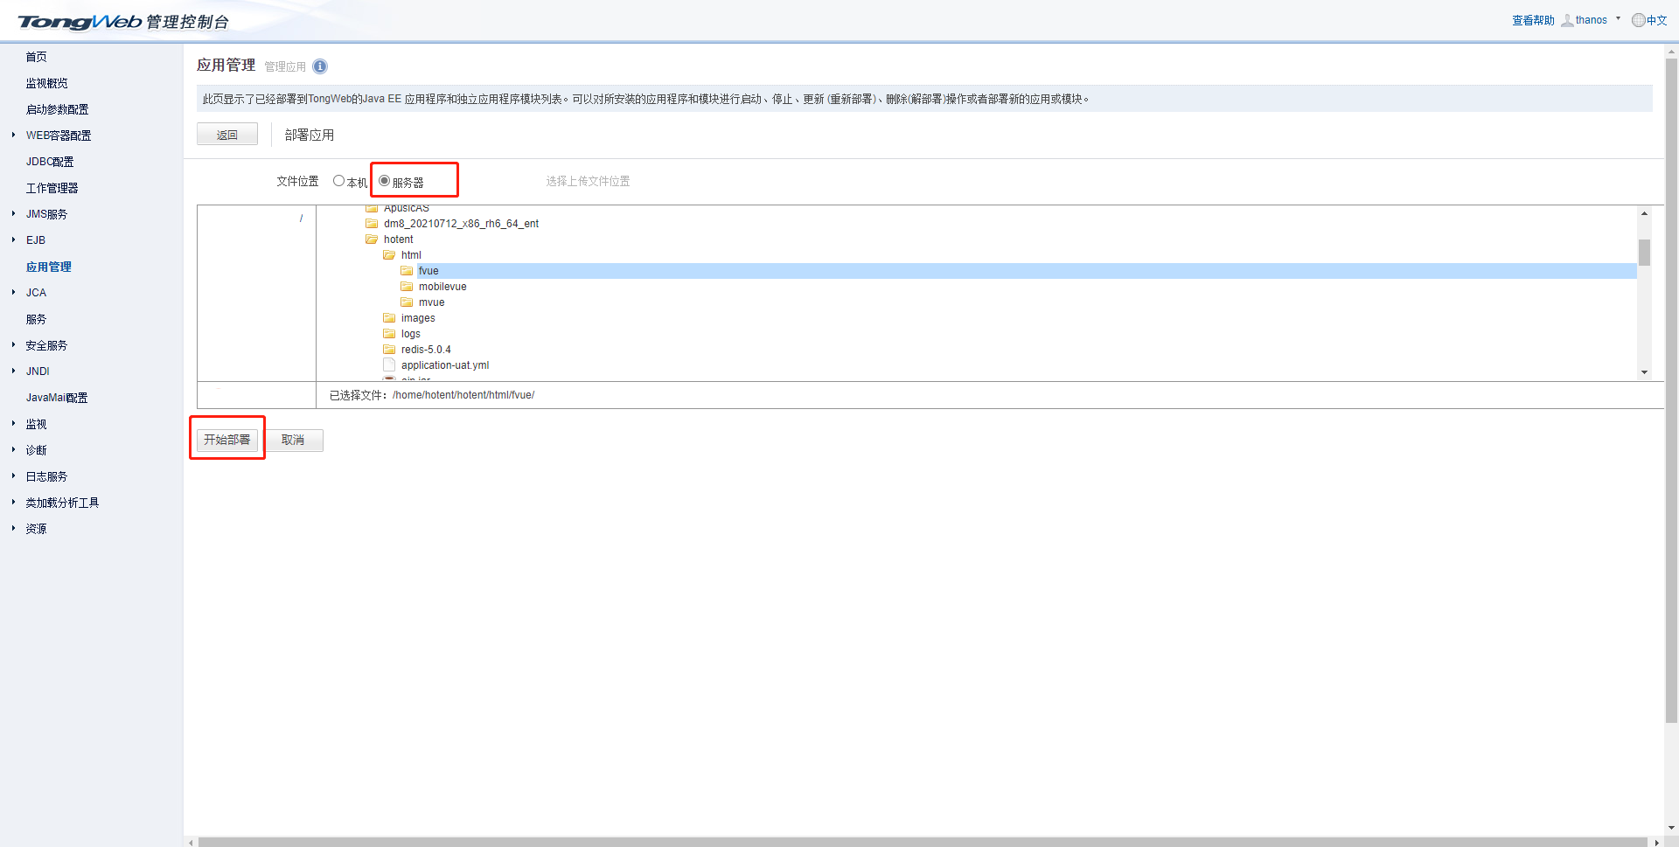Click the page vertical scrollbar up arrow
This screenshot has width=1679, height=847.
[1671, 52]
